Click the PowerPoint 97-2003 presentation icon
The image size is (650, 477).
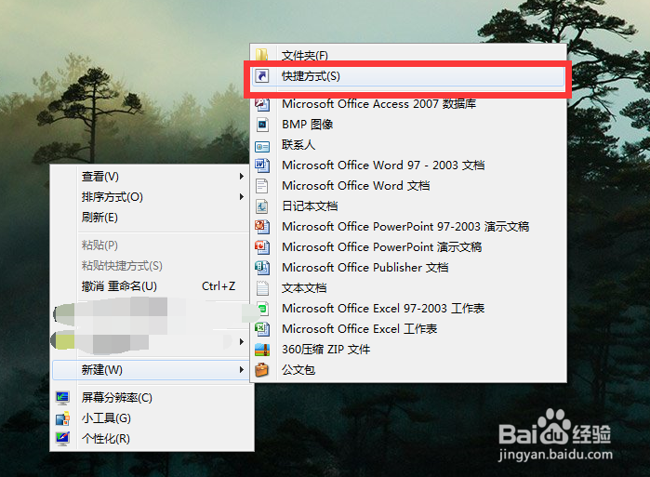click(262, 227)
